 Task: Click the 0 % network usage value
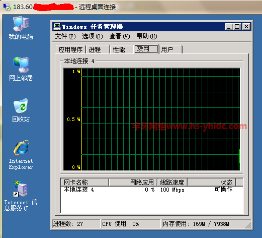(150, 190)
